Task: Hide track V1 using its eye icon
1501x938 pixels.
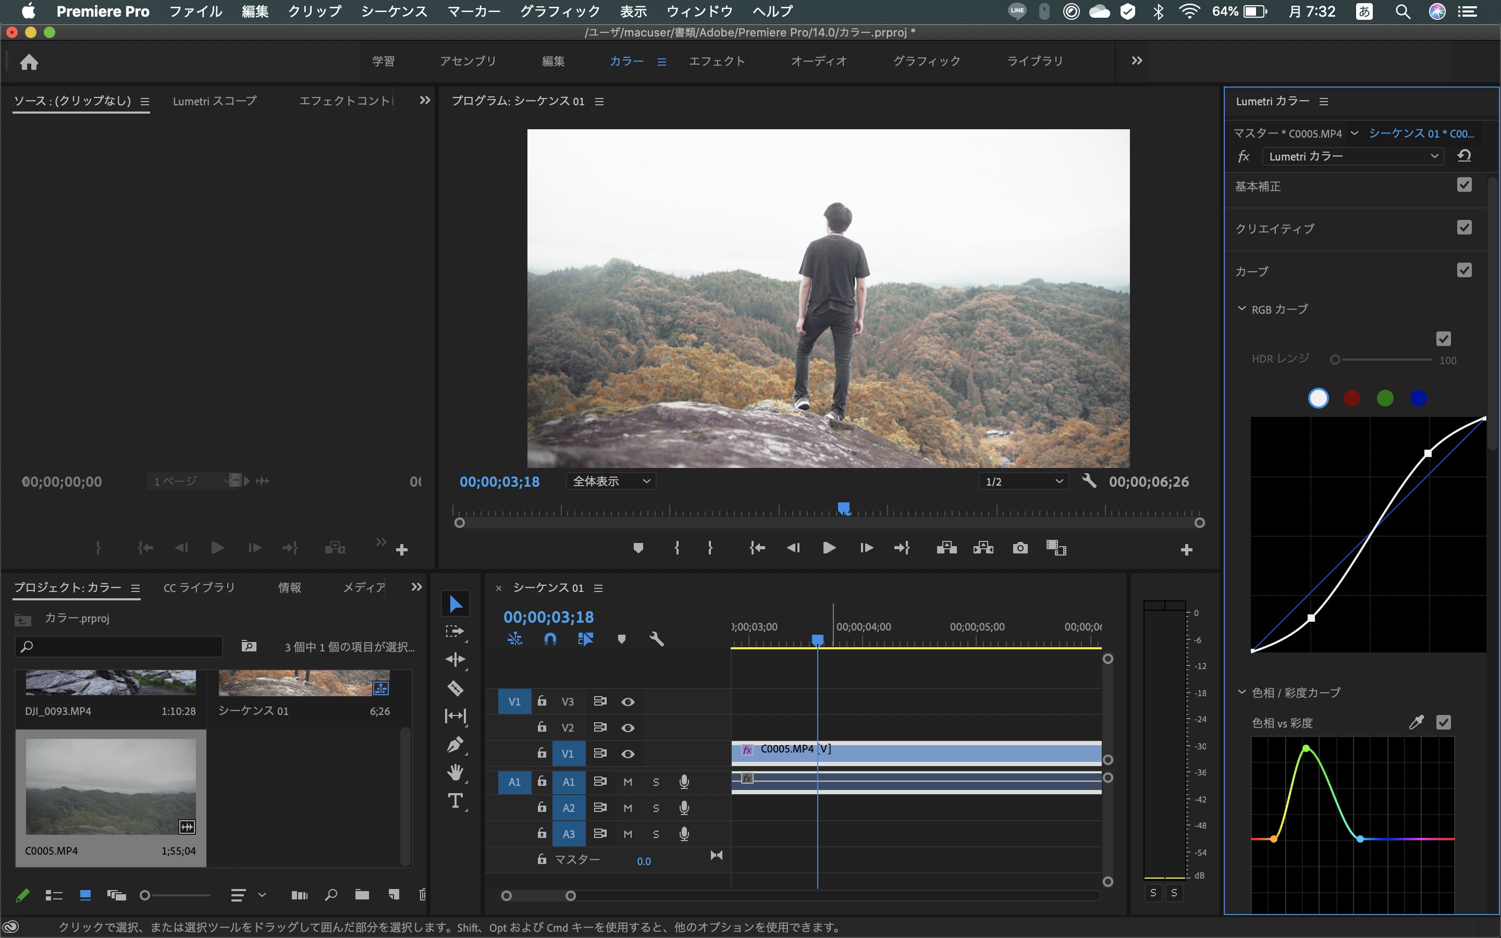Action: [x=628, y=754]
